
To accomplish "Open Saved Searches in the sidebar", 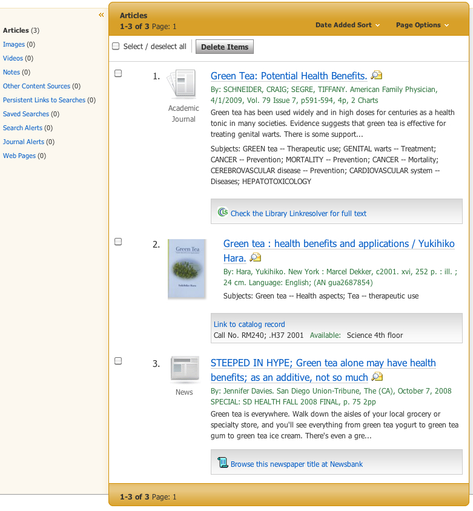I will point(25,114).
